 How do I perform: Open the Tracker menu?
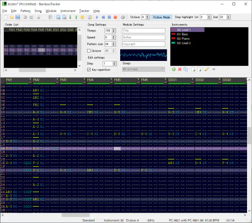point(84,11)
